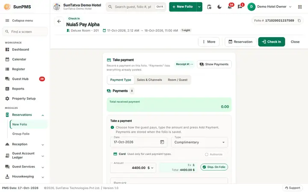
Task: Click the Guest Hub 29 badge
Action: 42,79
